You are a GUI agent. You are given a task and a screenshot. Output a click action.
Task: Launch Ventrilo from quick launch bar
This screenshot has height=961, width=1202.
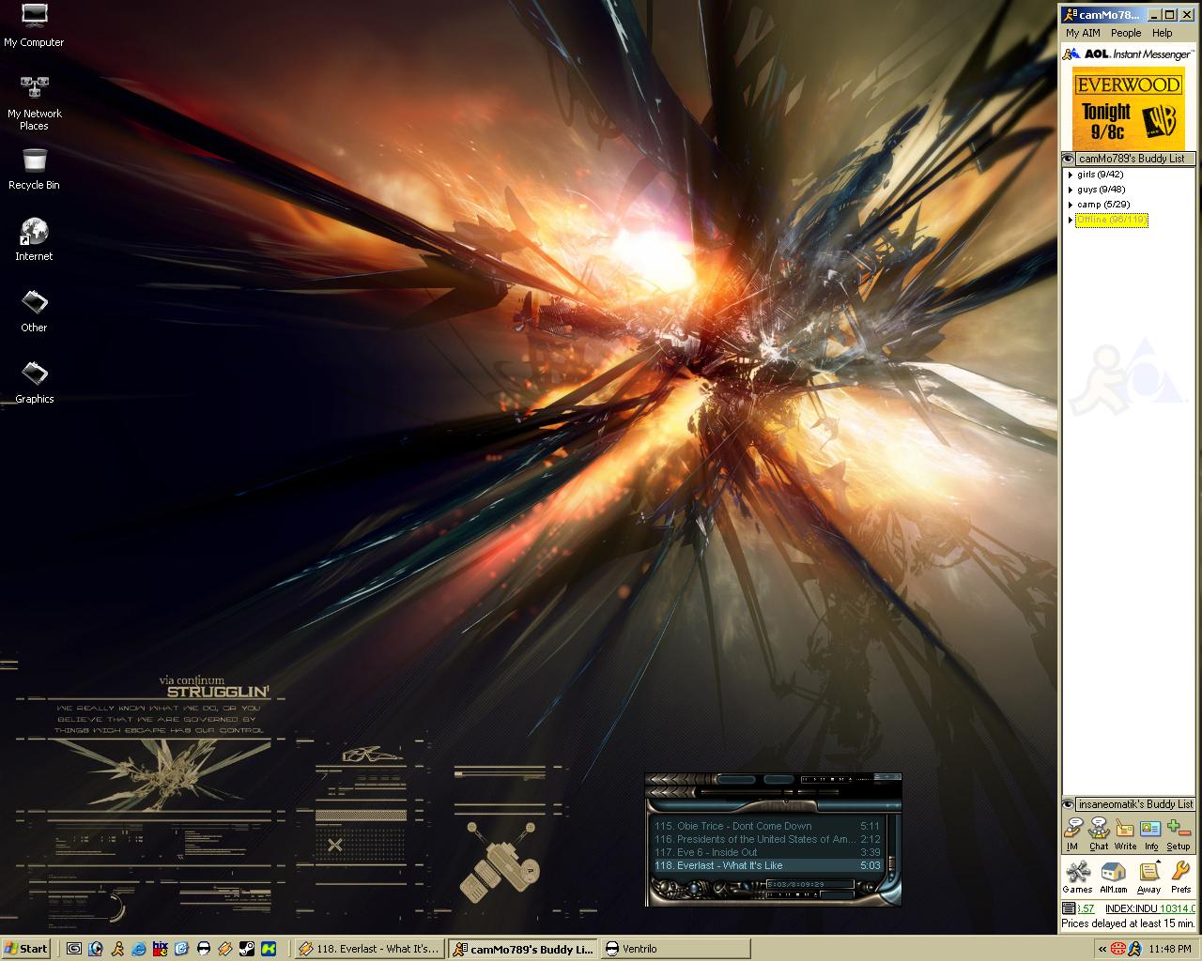(x=204, y=949)
